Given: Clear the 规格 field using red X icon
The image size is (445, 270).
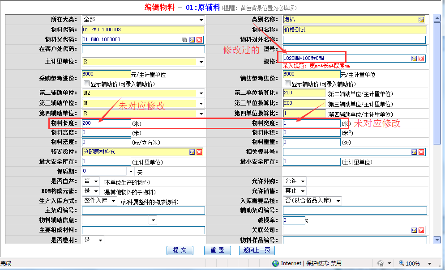Looking at the screenshot, I should [421, 59].
